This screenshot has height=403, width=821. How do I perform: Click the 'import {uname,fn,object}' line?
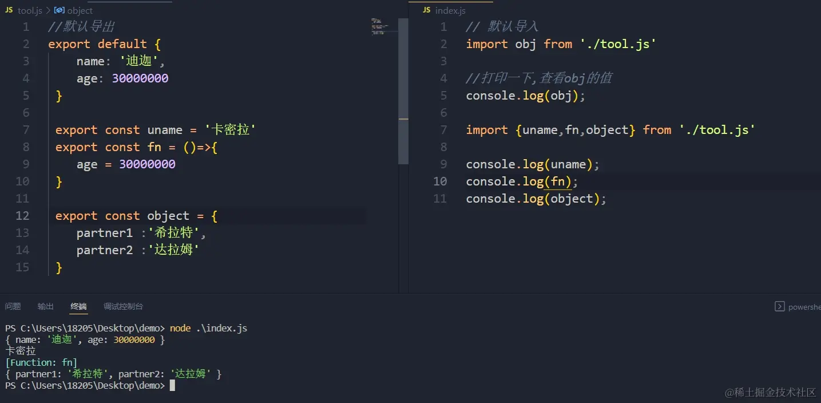tap(610, 130)
